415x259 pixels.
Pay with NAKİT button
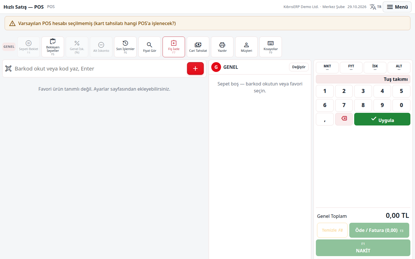tap(363, 248)
